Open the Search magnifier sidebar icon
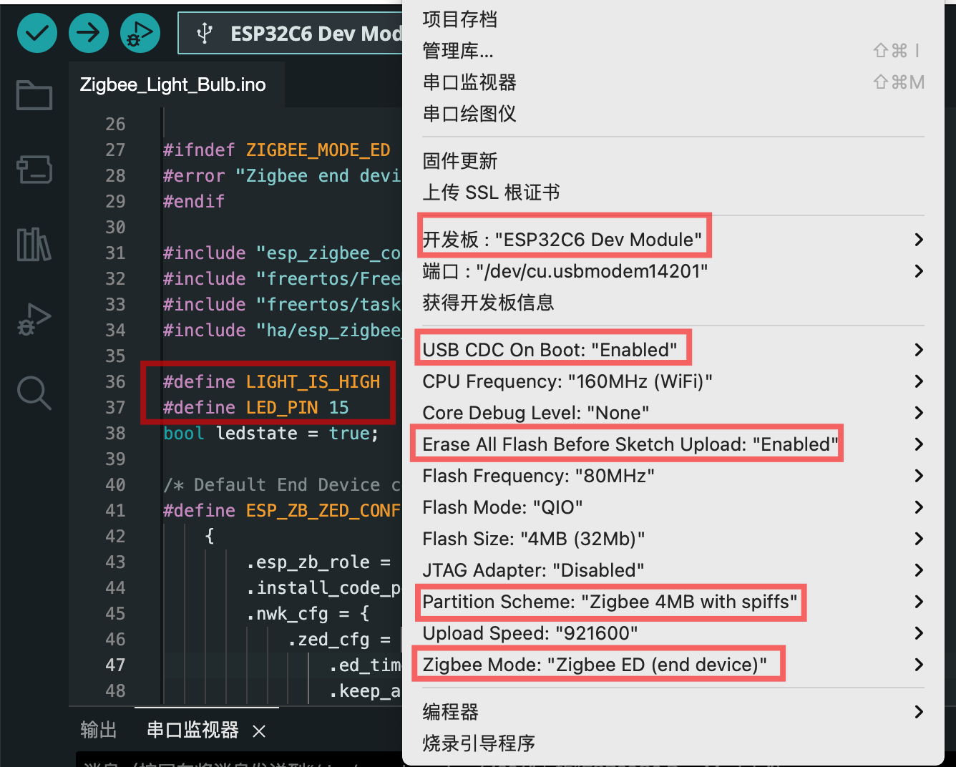The width and height of the screenshot is (956, 767). (34, 393)
